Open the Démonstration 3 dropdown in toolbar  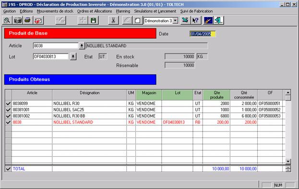click(176, 21)
